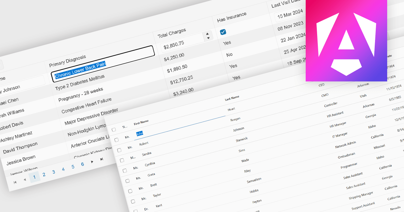The width and height of the screenshot is (404, 212).
Task: Open page 4 in the pager
Action: [x=63, y=169]
